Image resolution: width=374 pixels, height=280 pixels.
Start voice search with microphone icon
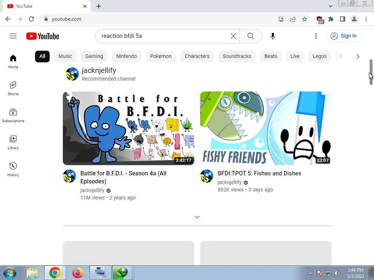[272, 36]
